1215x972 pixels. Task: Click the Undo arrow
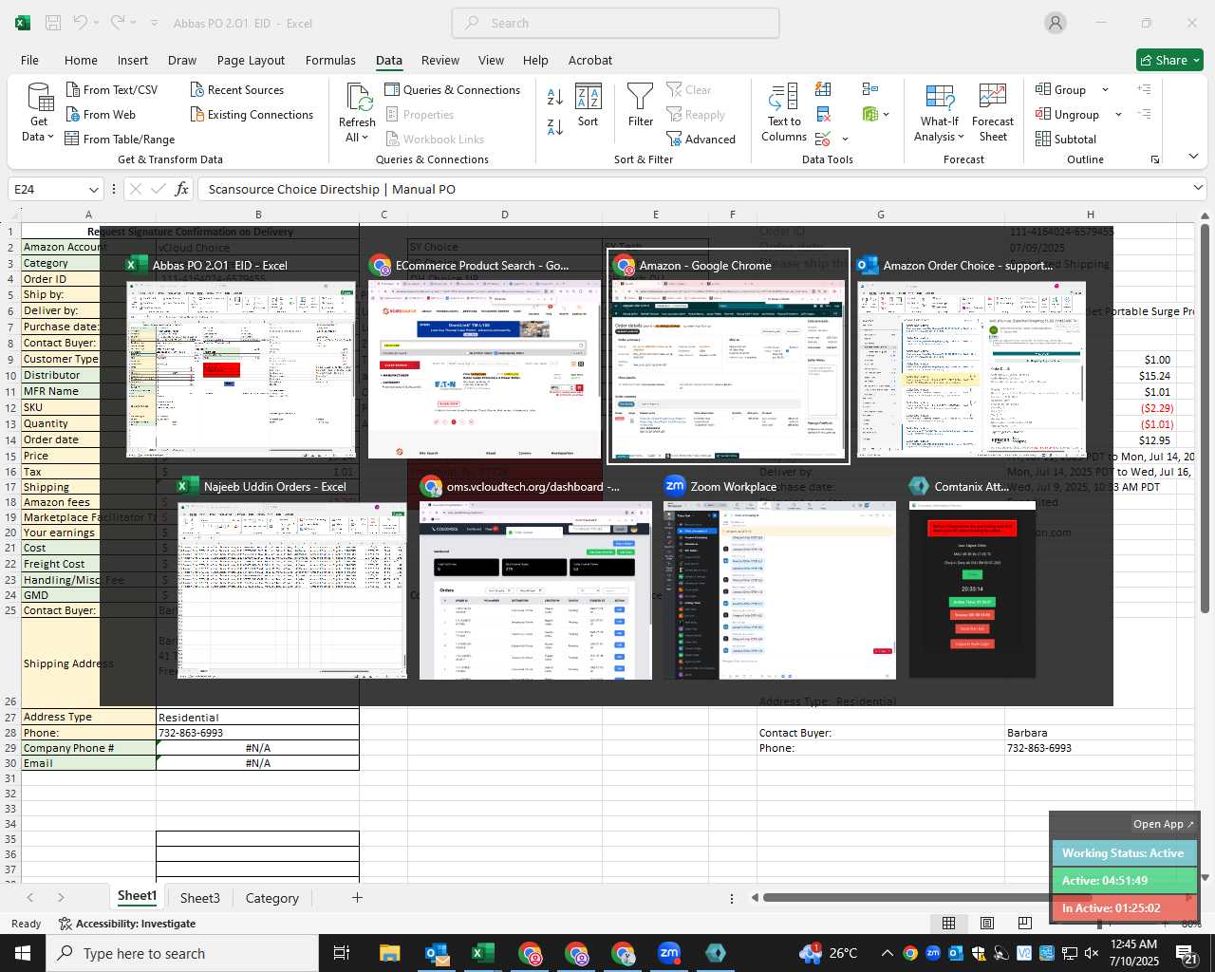click(x=81, y=23)
